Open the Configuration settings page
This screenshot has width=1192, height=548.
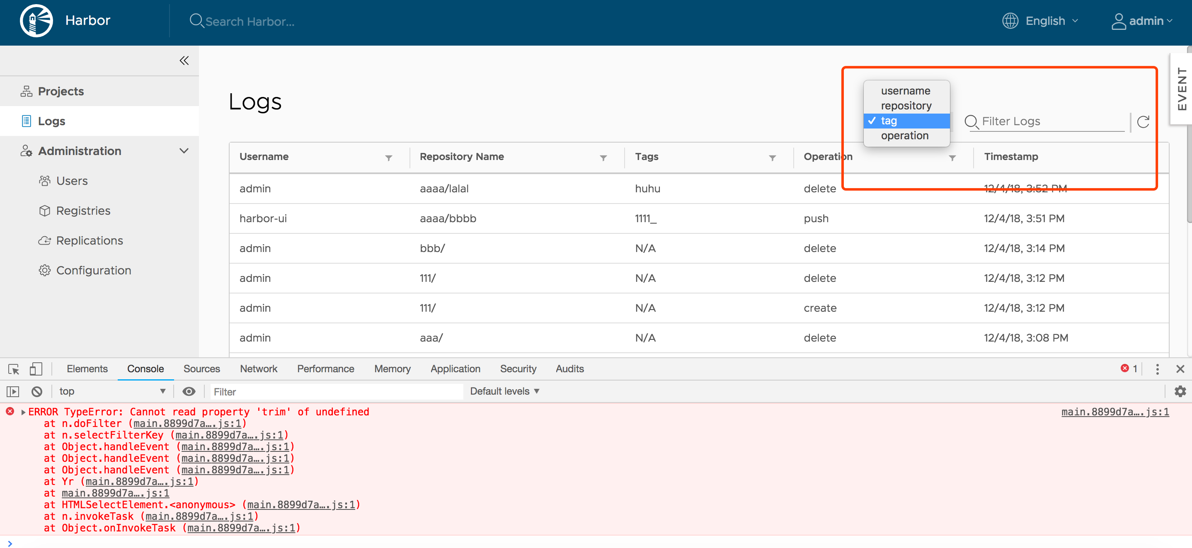94,270
